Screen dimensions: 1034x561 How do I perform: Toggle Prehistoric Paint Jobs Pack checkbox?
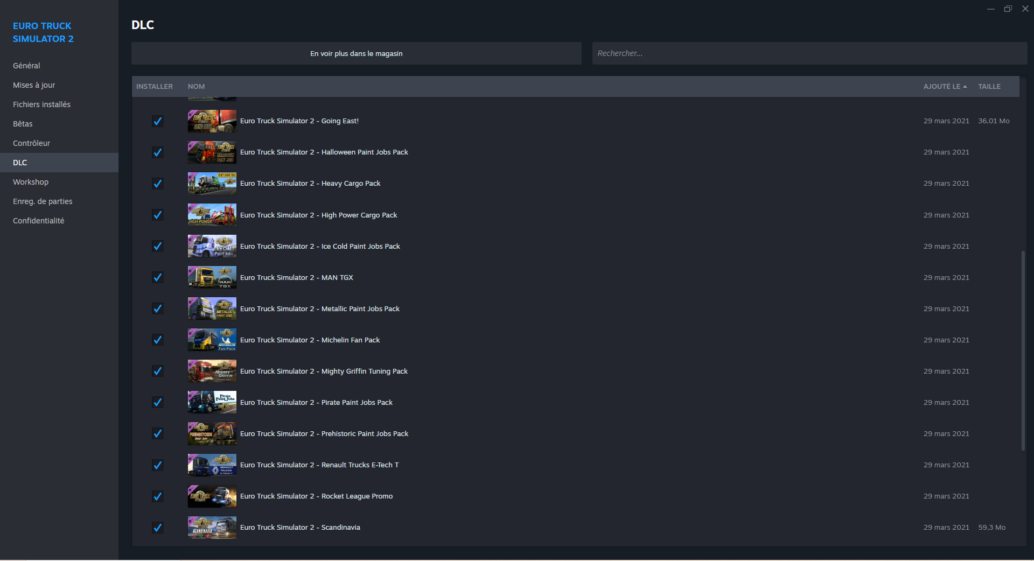[x=157, y=433]
